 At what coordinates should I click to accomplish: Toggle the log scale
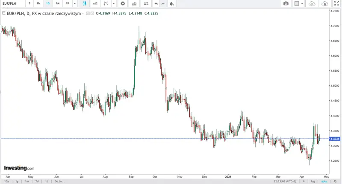313,181
